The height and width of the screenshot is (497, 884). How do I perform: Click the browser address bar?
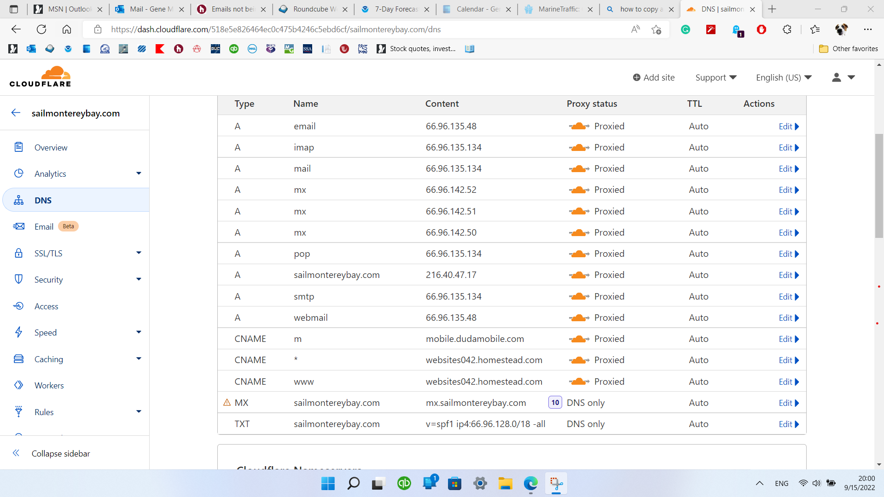pyautogui.click(x=322, y=29)
